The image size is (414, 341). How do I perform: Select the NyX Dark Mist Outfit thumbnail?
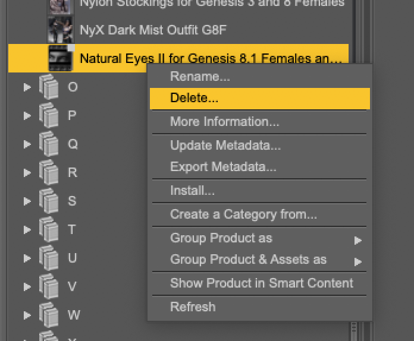click(x=60, y=29)
